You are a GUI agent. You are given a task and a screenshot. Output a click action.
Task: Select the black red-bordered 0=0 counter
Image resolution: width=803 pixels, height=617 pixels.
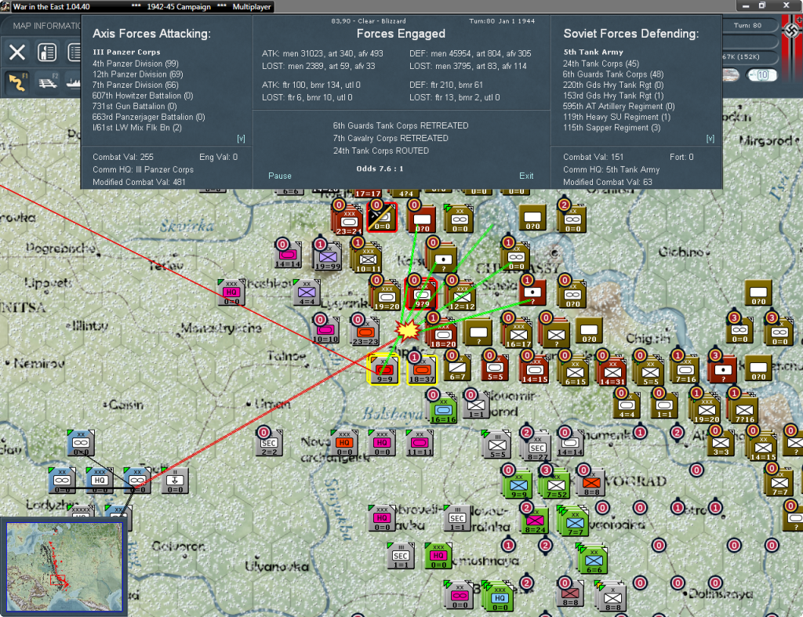click(x=382, y=217)
